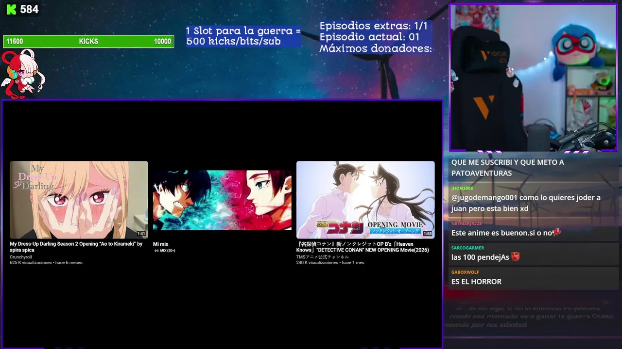Click the 1:41 duration badge on Dress-Up Darling
This screenshot has height=349, width=622.
click(x=141, y=234)
